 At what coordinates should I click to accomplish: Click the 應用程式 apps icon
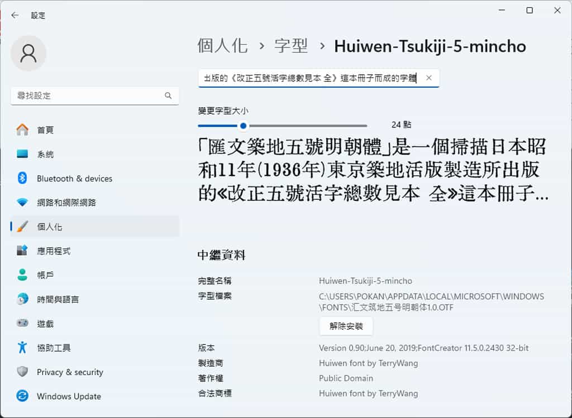(x=22, y=251)
